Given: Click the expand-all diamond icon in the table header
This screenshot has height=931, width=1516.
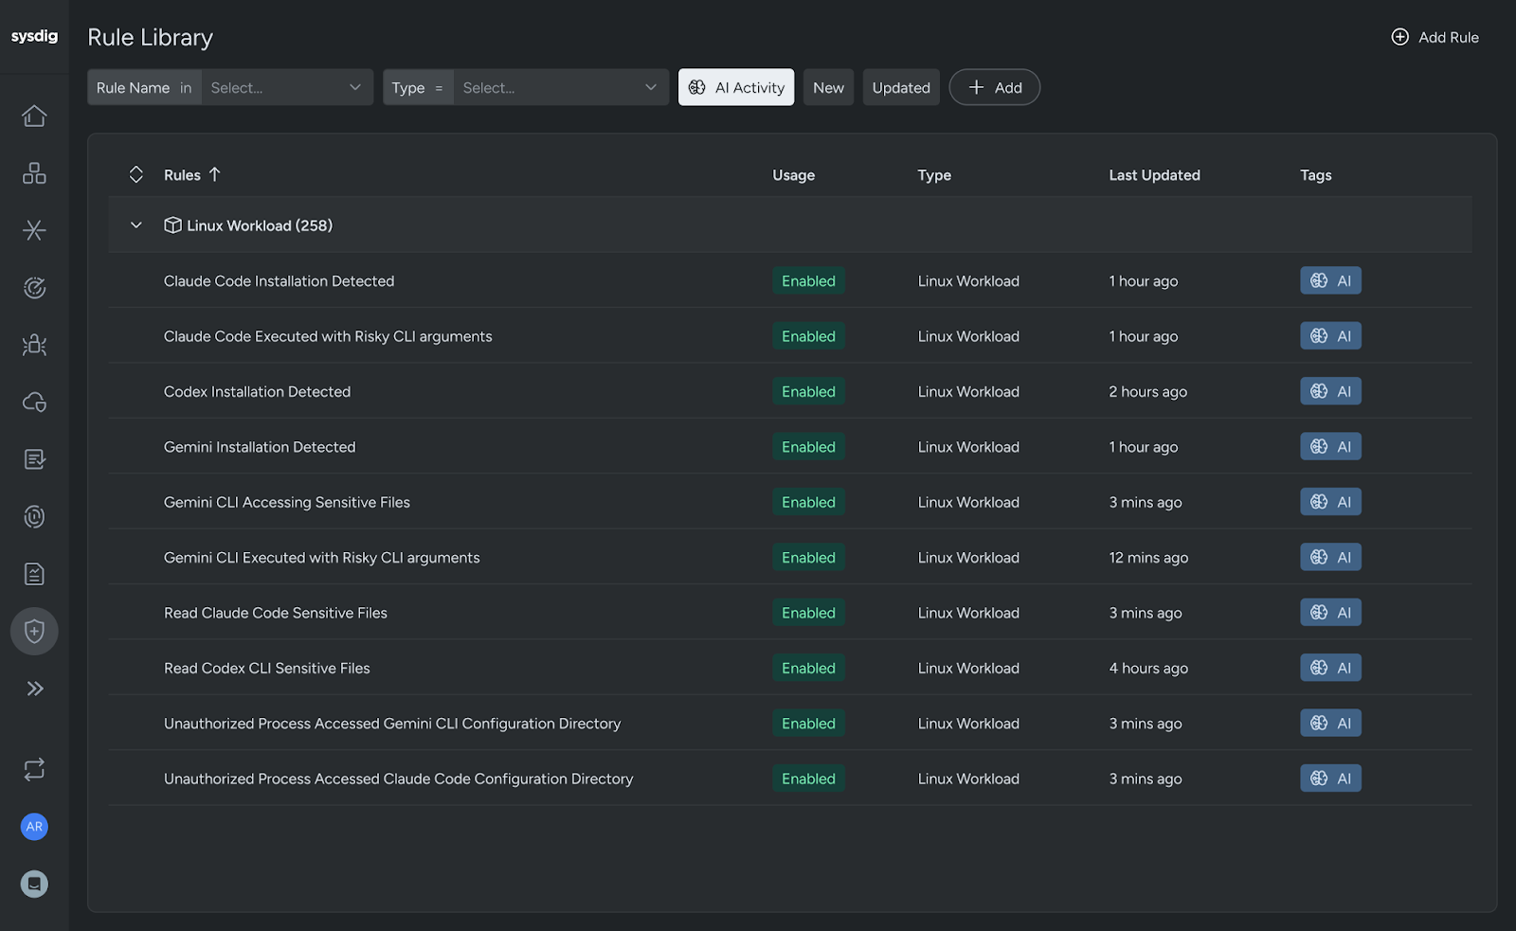Looking at the screenshot, I should 136,174.
